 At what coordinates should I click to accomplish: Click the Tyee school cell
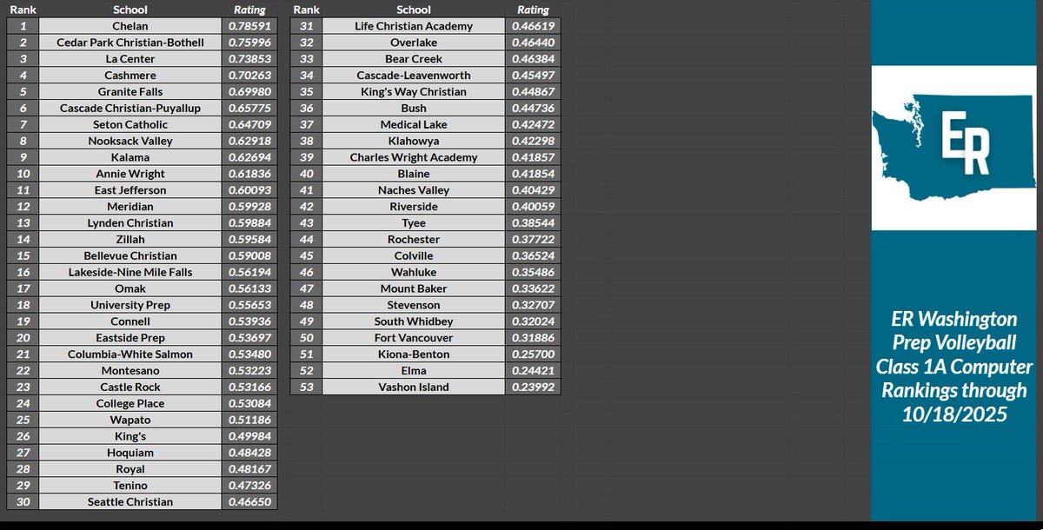pos(414,223)
